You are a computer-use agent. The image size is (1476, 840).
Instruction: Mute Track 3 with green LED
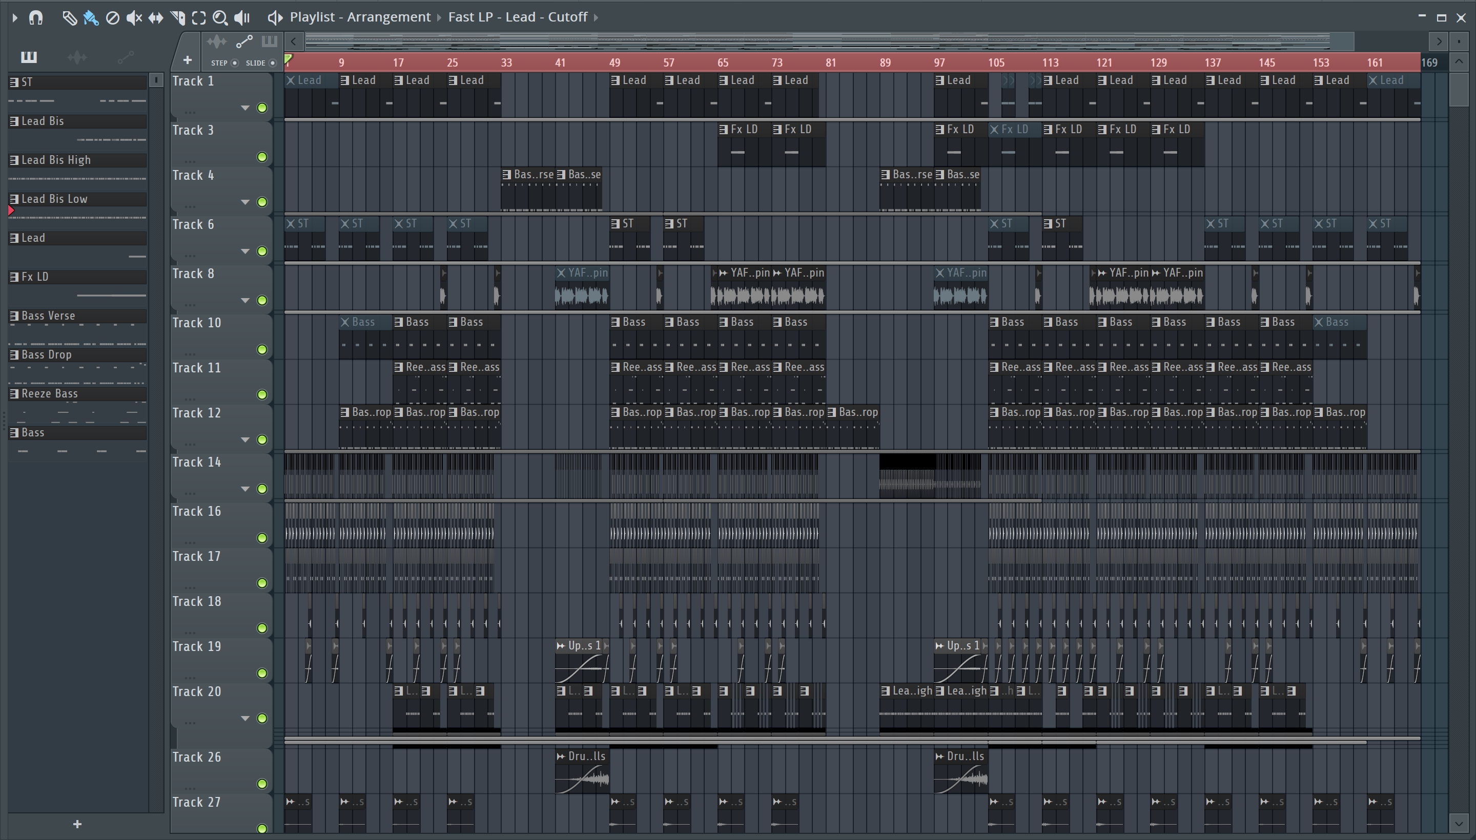point(262,157)
